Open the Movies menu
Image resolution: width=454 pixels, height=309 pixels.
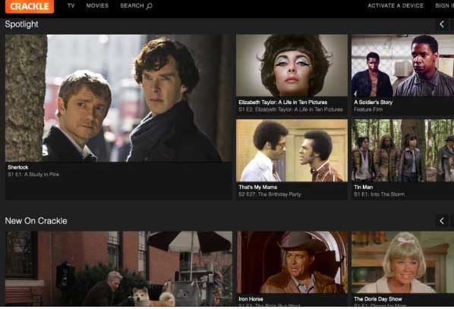point(97,6)
